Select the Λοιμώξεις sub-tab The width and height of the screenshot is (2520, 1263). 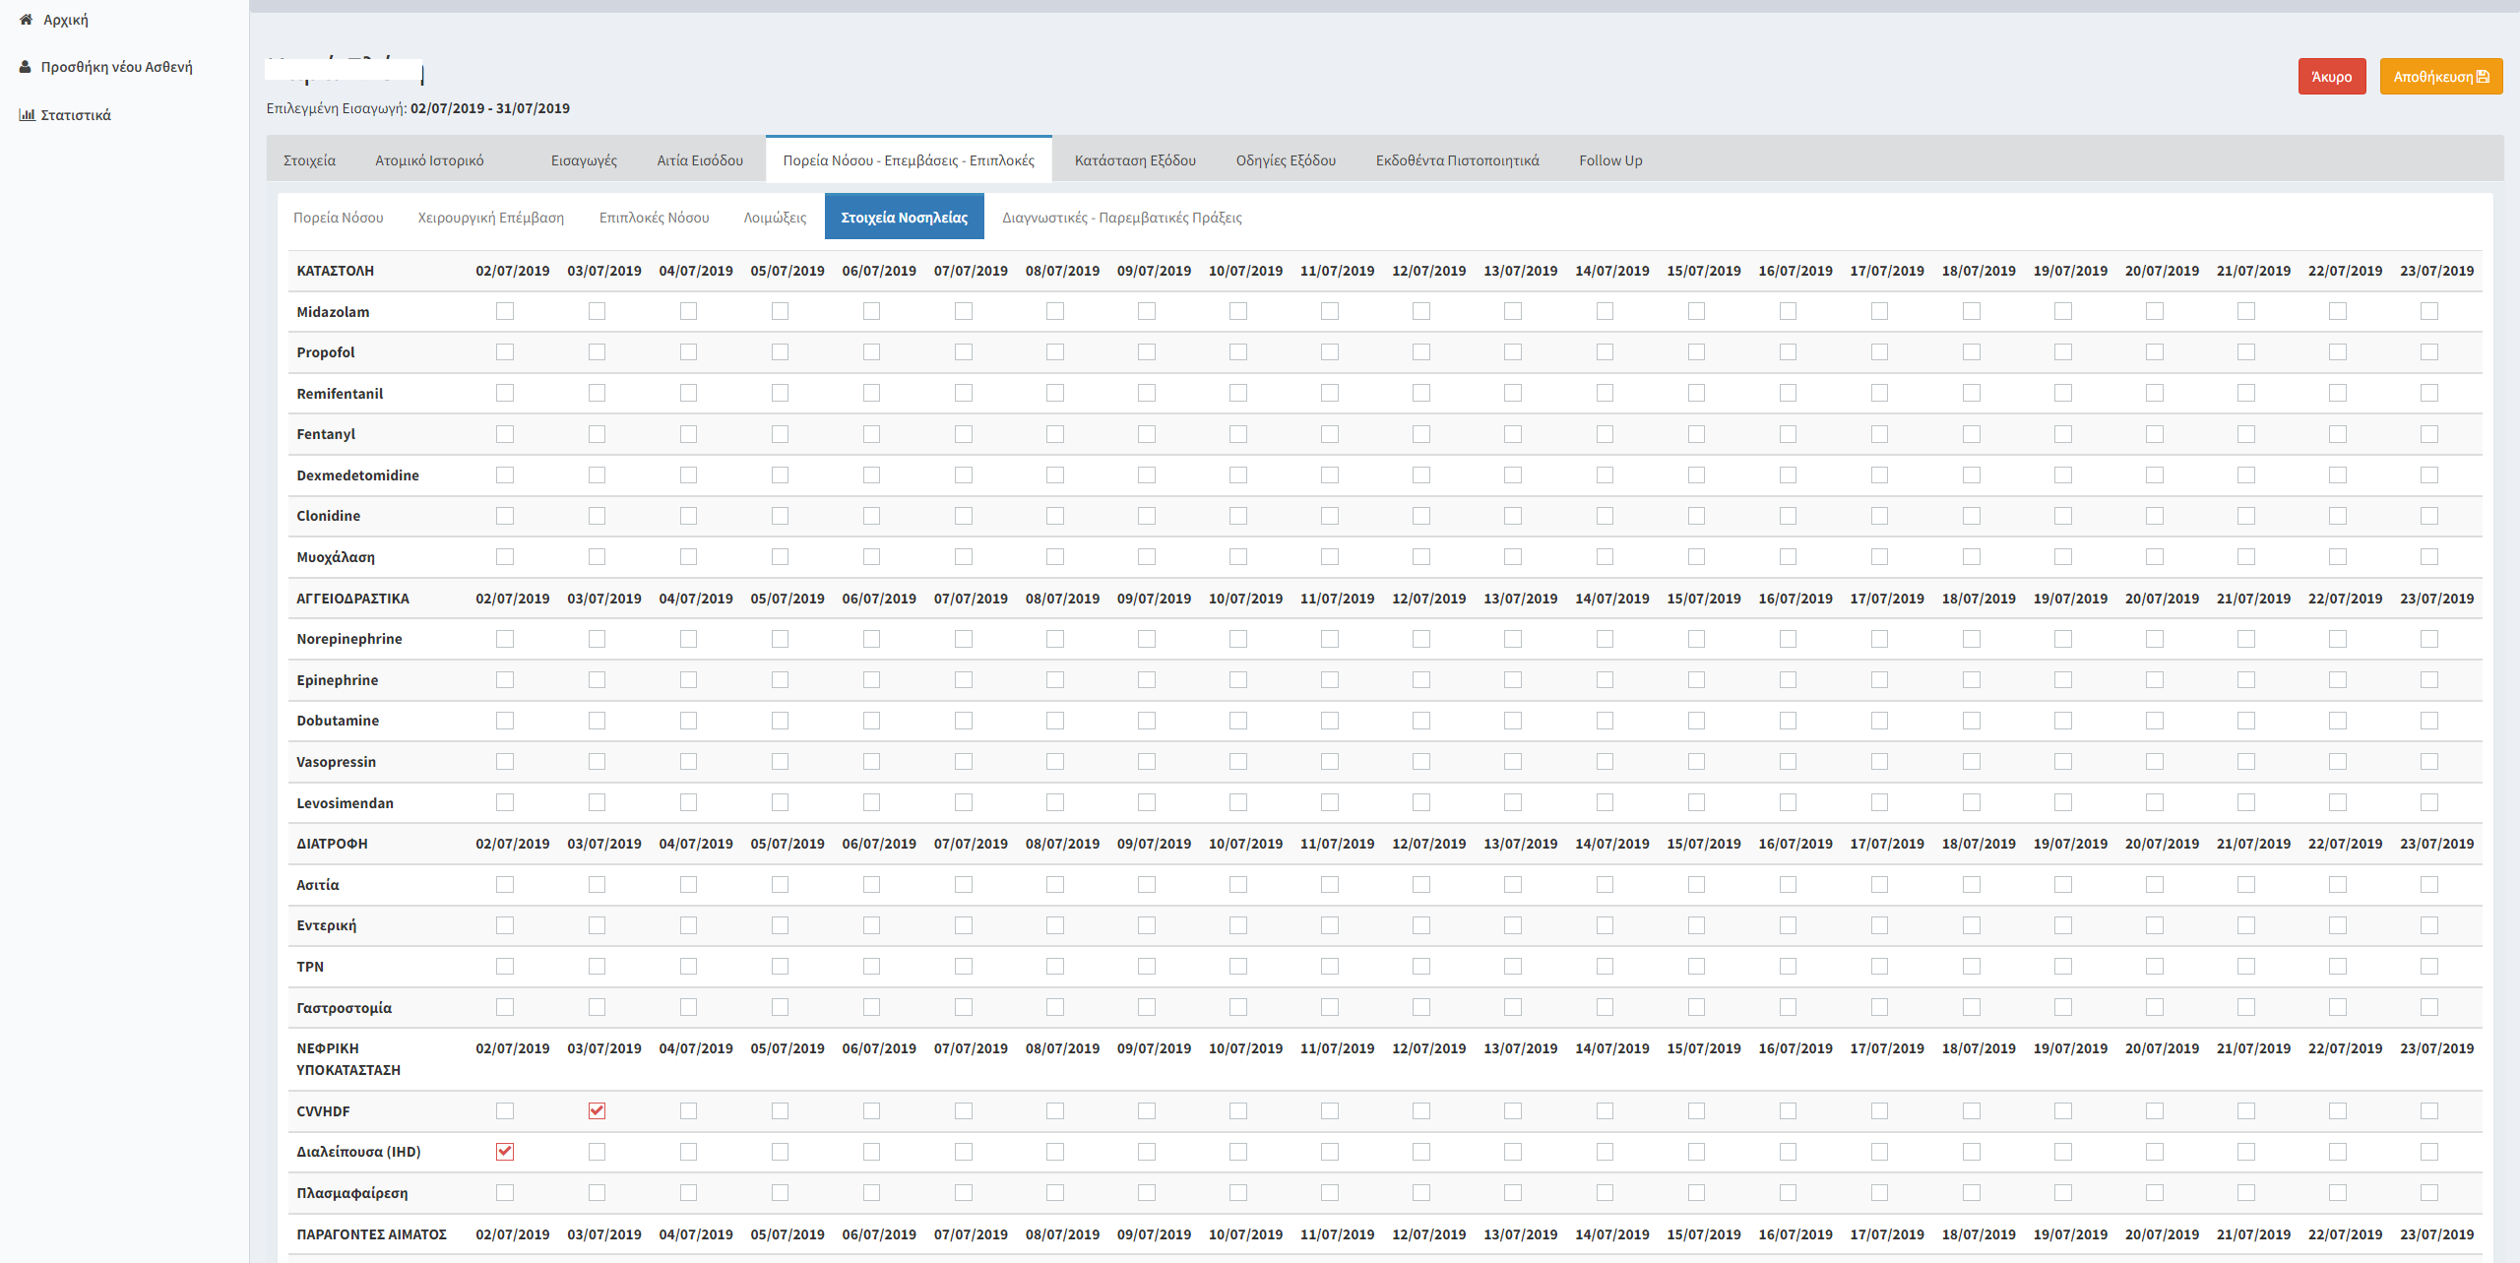coord(775,218)
